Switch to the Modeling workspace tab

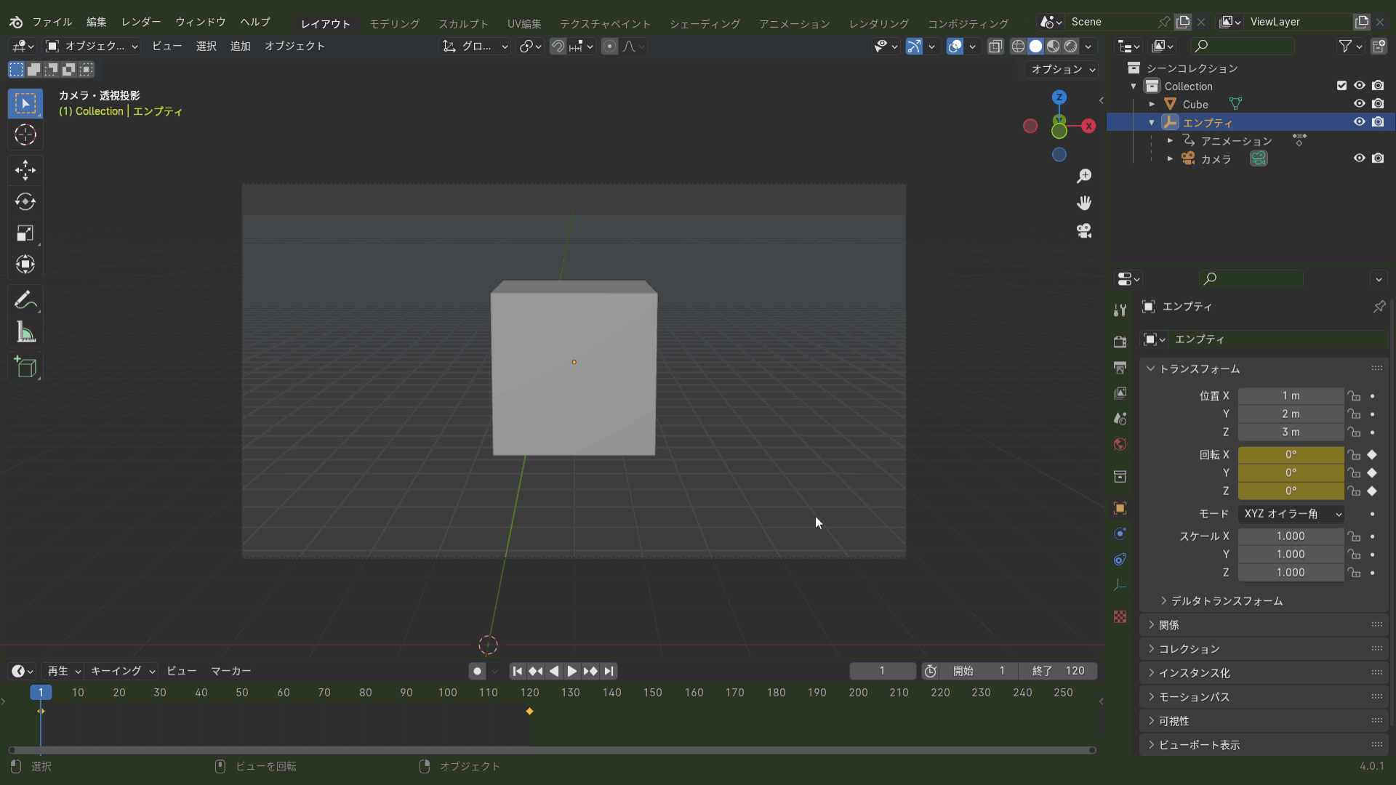pyautogui.click(x=394, y=23)
